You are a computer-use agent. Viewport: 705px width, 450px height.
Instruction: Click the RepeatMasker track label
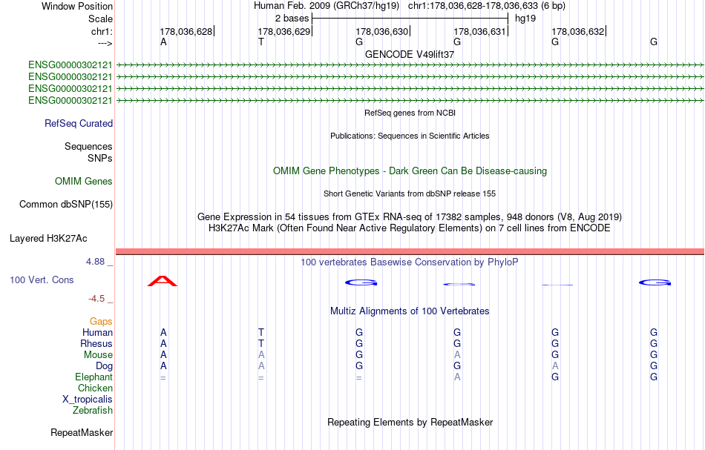tap(82, 433)
